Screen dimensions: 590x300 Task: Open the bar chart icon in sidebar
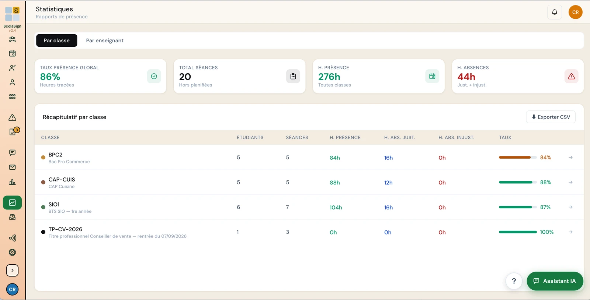12,182
